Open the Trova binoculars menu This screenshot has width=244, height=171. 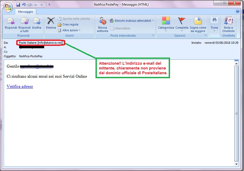coord(214,24)
